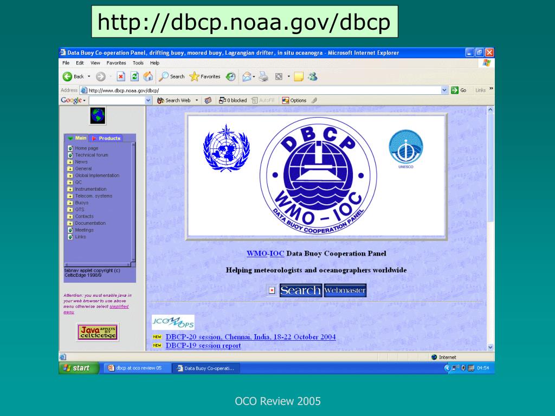Click the WMO emblem logo

(x=227, y=148)
